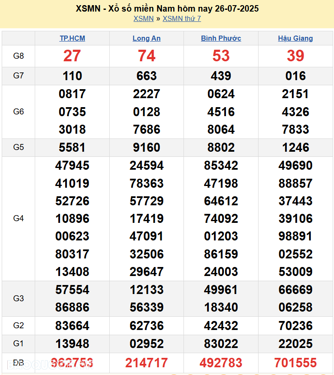Select G1 number 13948 under TP.HCM
This screenshot has width=334, height=375.
pyautogui.click(x=72, y=344)
